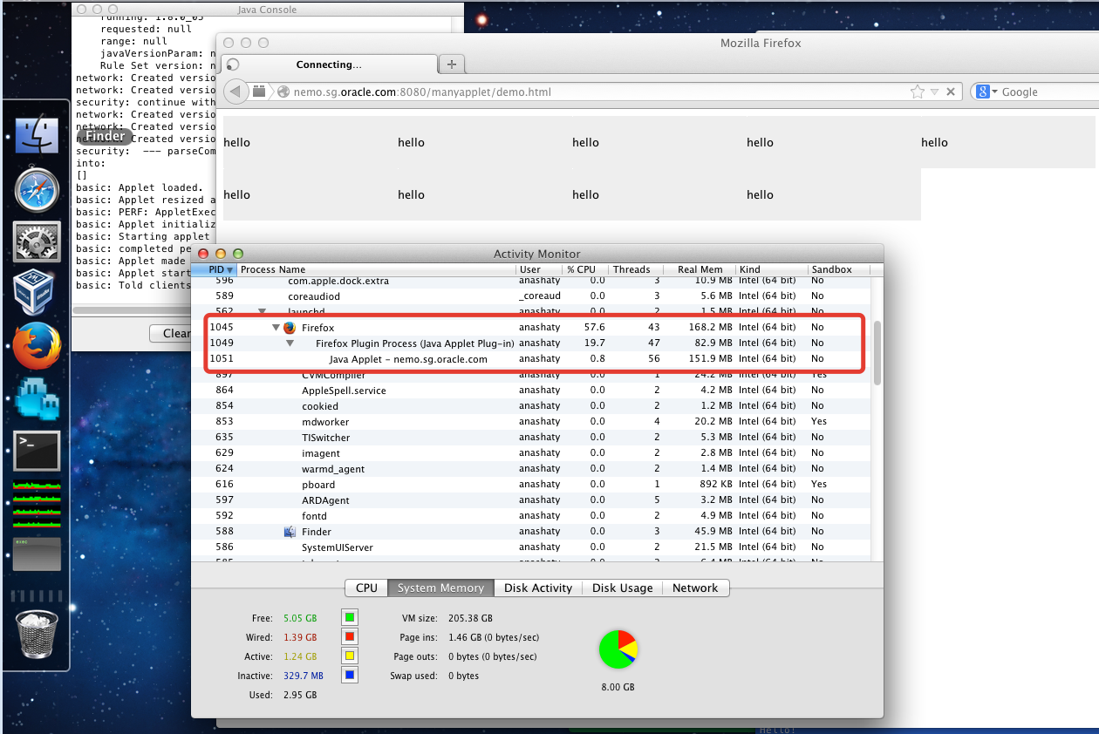
Task: Sort processes by % CPU column
Action: coord(581,269)
